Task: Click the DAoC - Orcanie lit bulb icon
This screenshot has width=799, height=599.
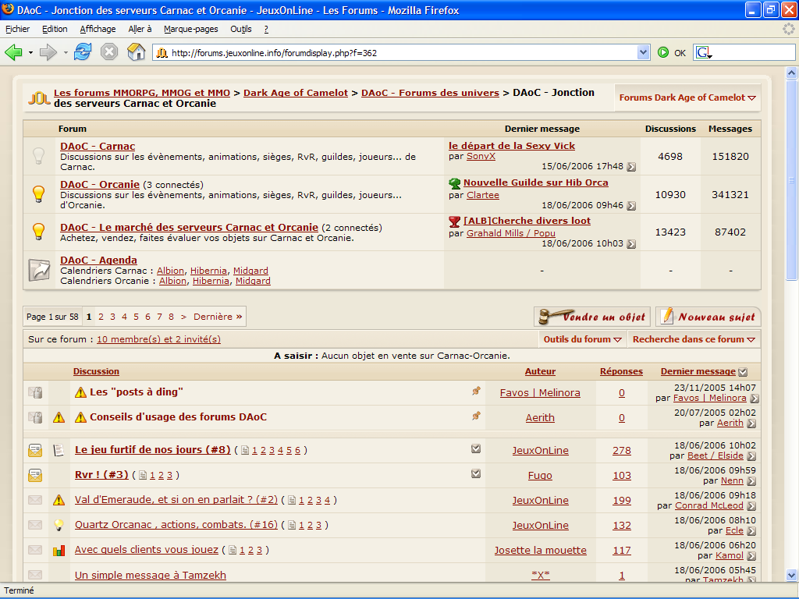Action: pos(39,194)
